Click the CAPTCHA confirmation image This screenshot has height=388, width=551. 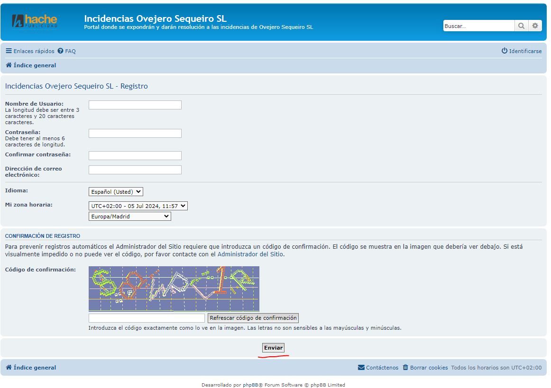[174, 289]
